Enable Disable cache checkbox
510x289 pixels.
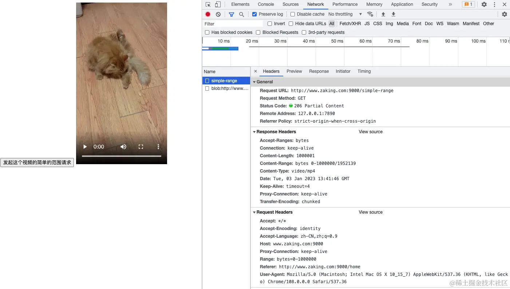pos(293,14)
